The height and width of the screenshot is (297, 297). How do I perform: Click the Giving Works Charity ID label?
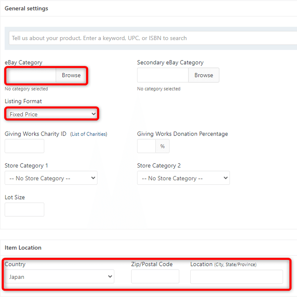click(35, 134)
